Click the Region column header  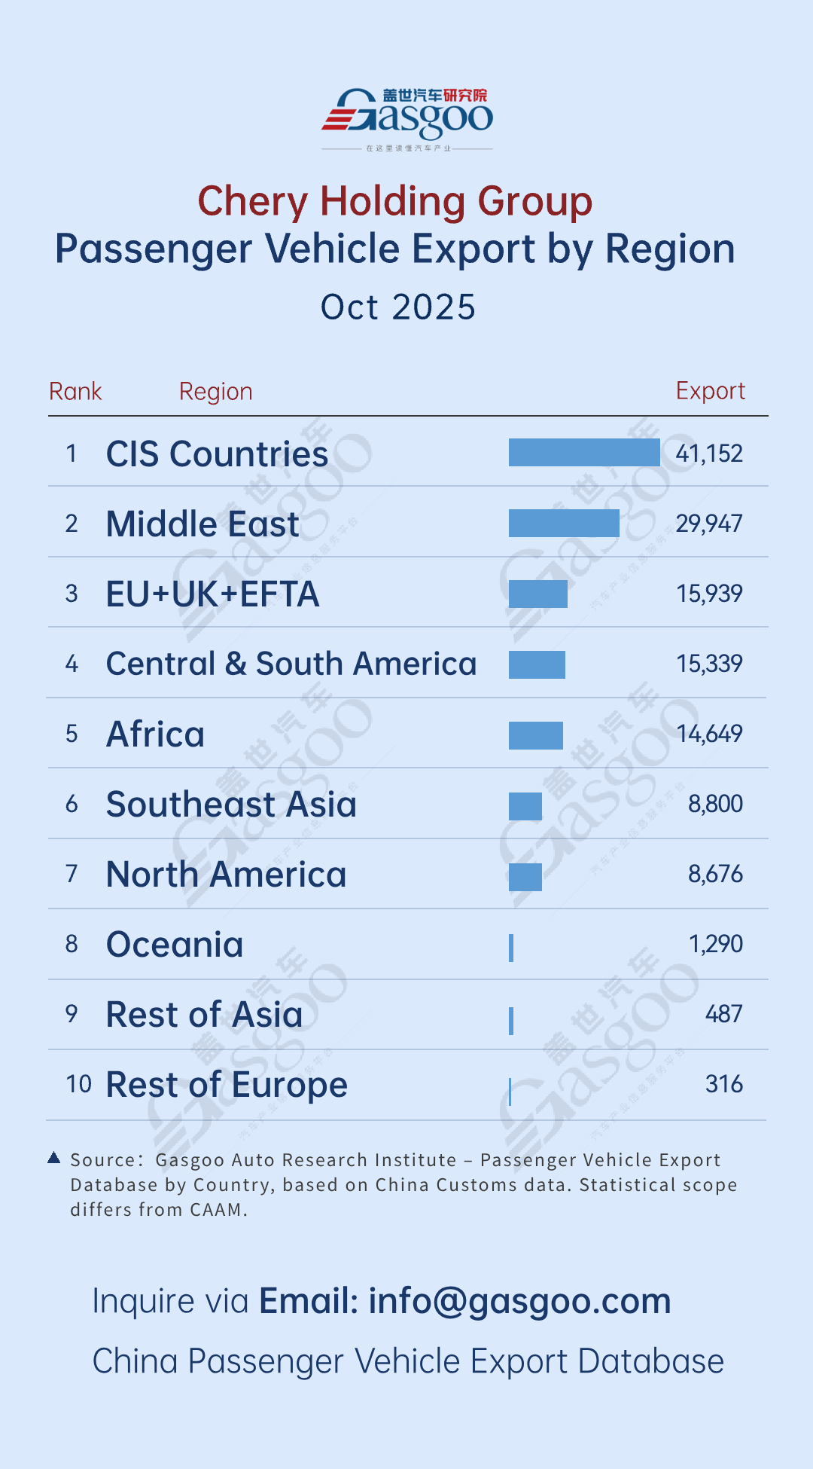tap(215, 392)
